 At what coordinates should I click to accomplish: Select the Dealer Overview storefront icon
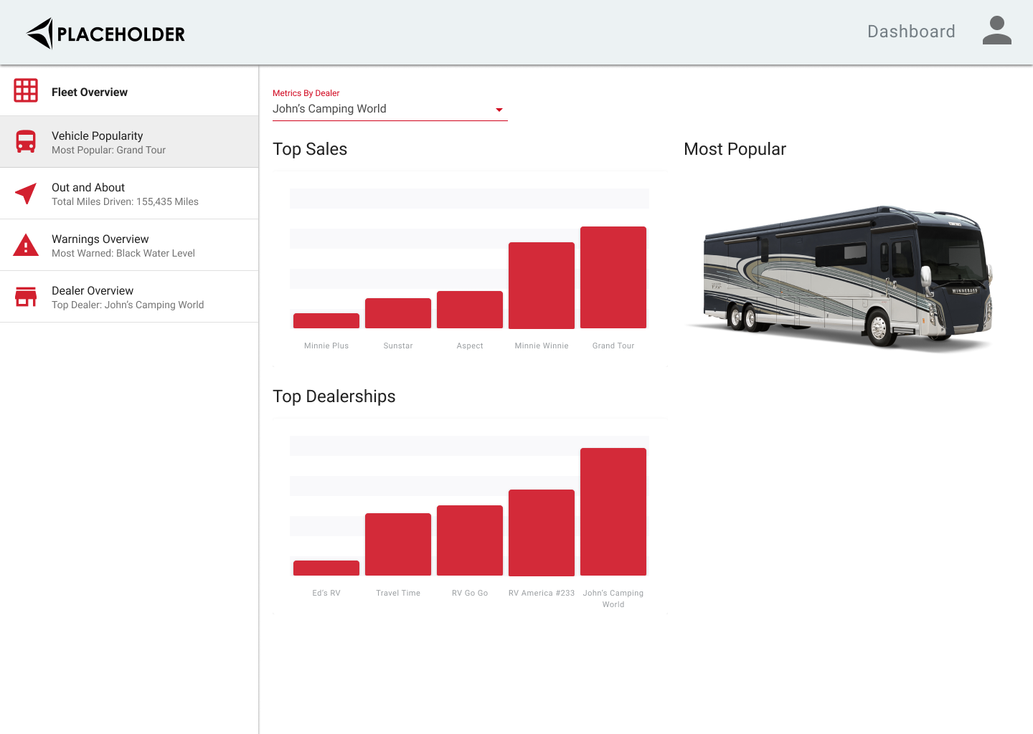pyautogui.click(x=26, y=296)
